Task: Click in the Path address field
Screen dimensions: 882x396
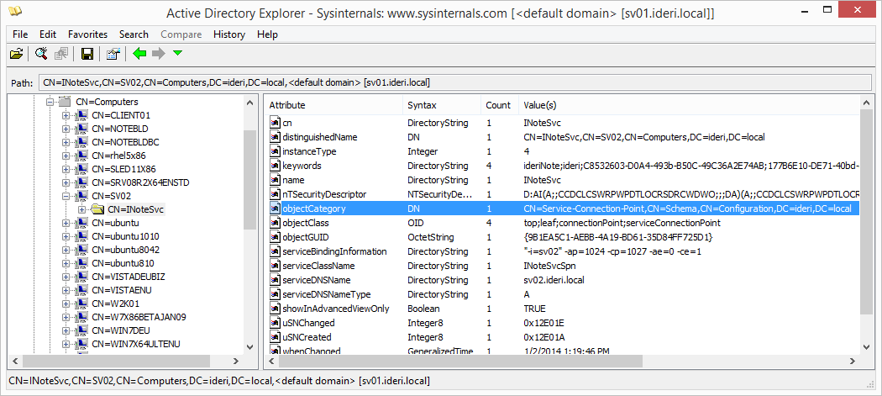Action: (454, 82)
